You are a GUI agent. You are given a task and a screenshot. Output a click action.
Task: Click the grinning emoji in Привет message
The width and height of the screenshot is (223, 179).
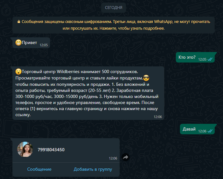[18, 43]
